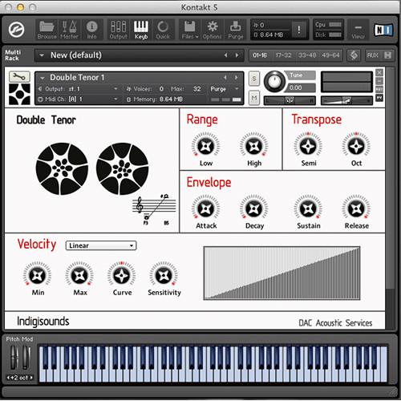Click the Transpose Semi knob
The image size is (401, 401).
(308, 146)
